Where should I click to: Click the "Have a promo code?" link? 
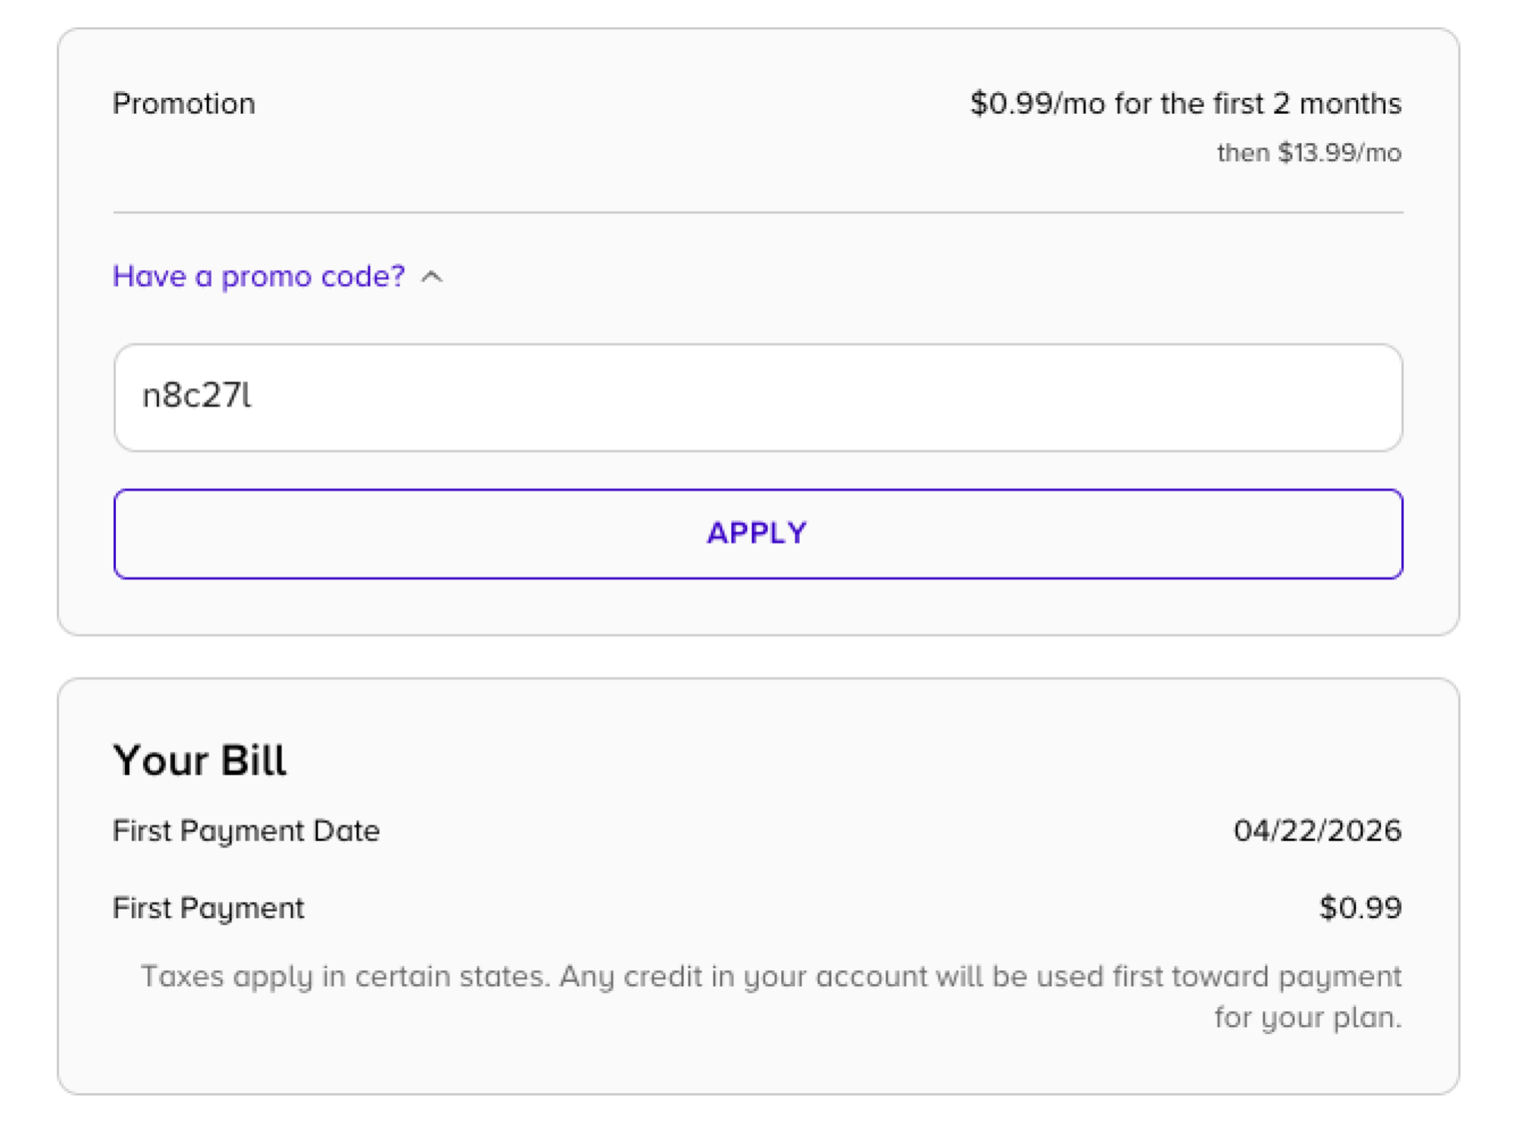point(258,277)
